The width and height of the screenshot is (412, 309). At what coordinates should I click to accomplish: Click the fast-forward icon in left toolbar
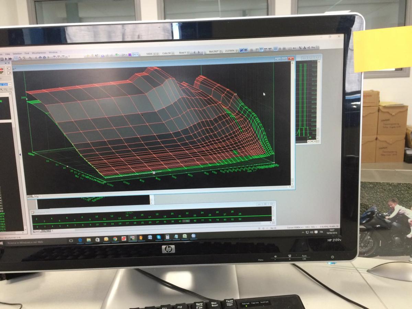[x=10, y=59]
